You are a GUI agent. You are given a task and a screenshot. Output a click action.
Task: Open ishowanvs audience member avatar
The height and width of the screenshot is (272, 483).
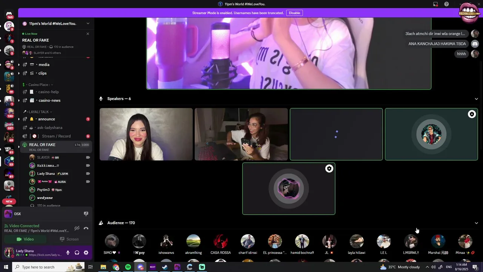pyautogui.click(x=166, y=241)
